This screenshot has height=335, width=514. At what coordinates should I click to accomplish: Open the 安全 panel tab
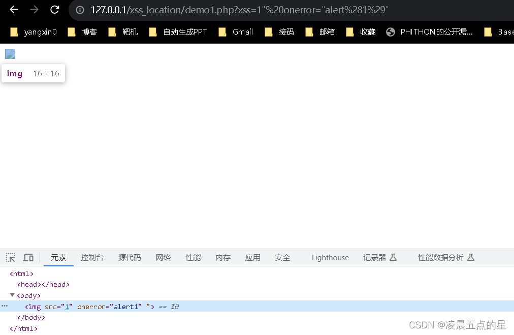pos(282,257)
